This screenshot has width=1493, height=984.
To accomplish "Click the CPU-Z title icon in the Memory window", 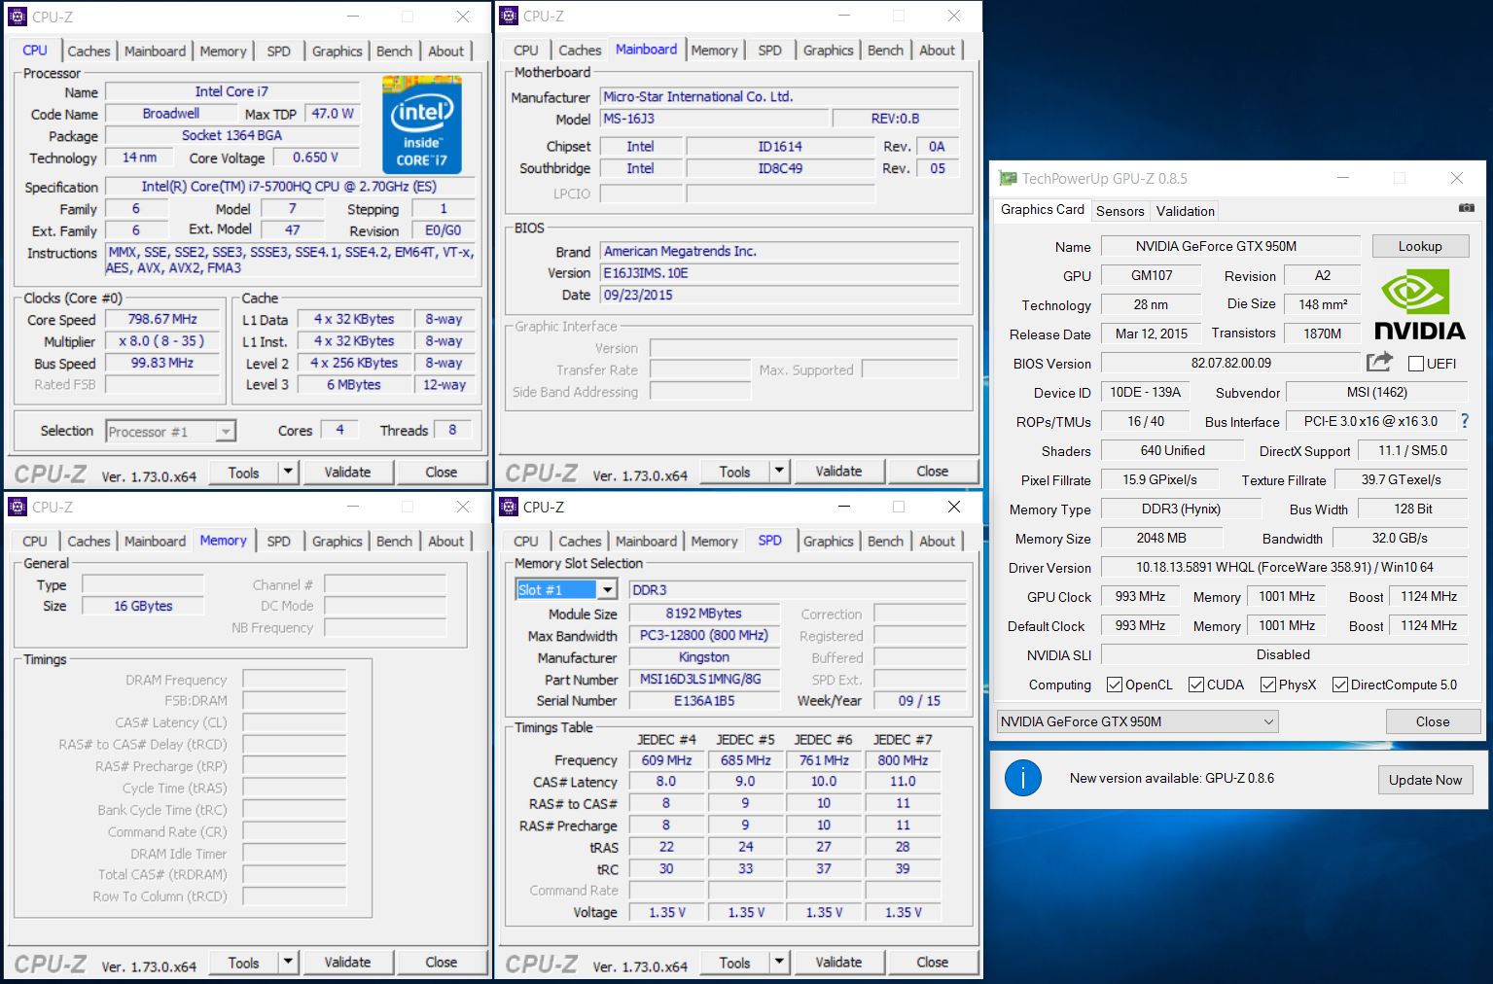I will pyautogui.click(x=18, y=507).
